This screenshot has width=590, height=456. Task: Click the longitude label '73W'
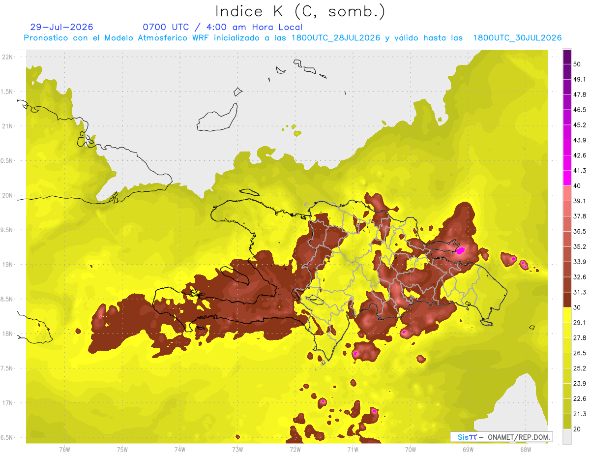pyautogui.click(x=237, y=449)
